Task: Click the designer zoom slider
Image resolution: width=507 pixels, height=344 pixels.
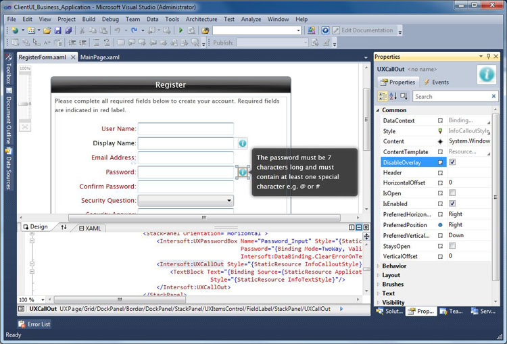Action: pyautogui.click(x=25, y=104)
